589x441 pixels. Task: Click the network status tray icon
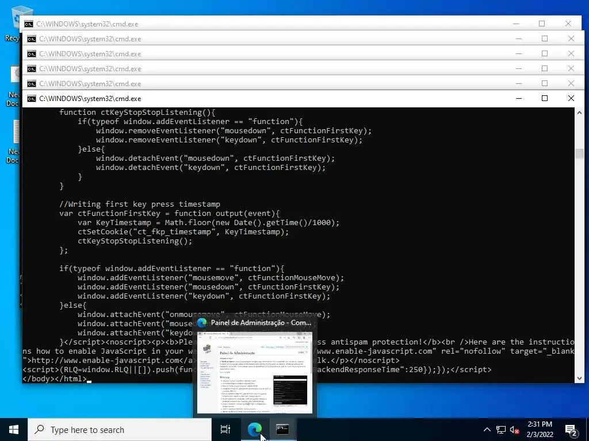[x=501, y=430]
